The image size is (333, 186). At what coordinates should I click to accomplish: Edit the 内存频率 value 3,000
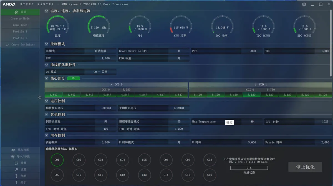(x=106, y=142)
